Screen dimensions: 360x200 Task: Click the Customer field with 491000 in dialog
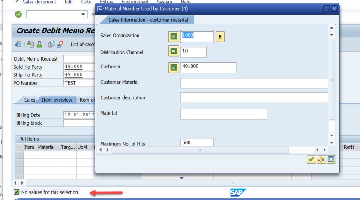[208, 67]
